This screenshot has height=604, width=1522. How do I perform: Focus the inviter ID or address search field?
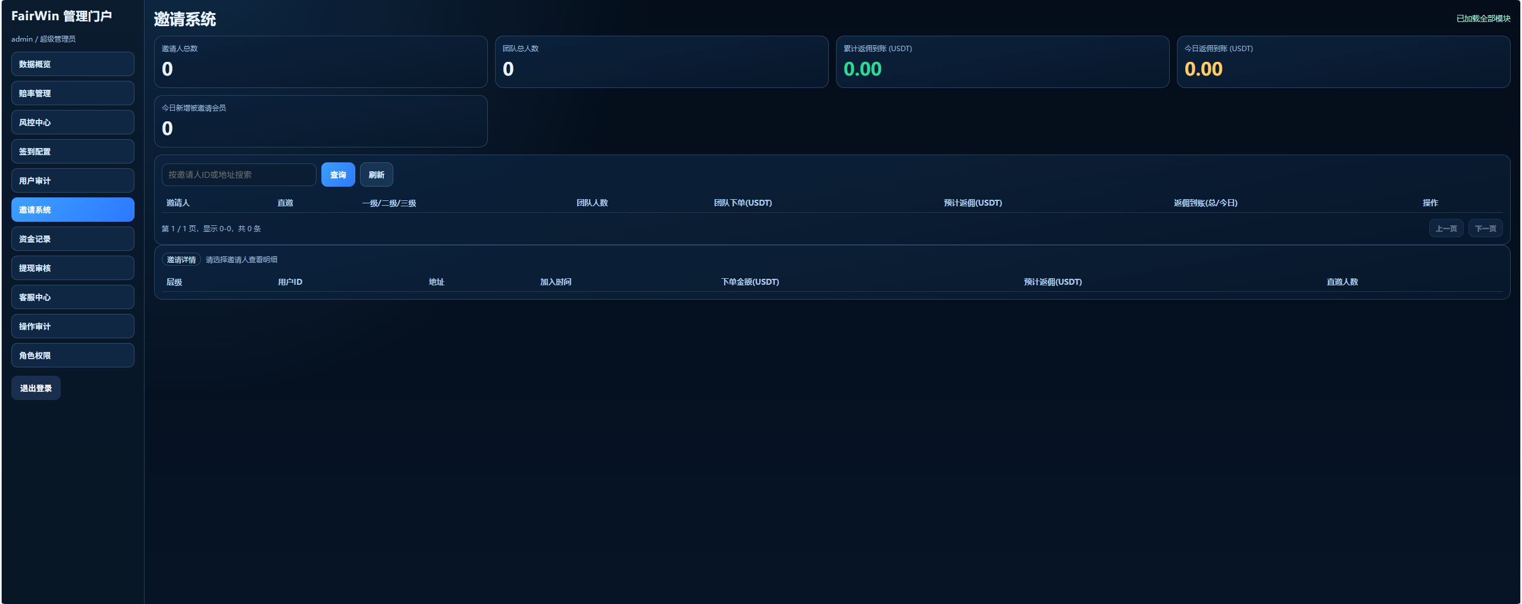point(239,175)
